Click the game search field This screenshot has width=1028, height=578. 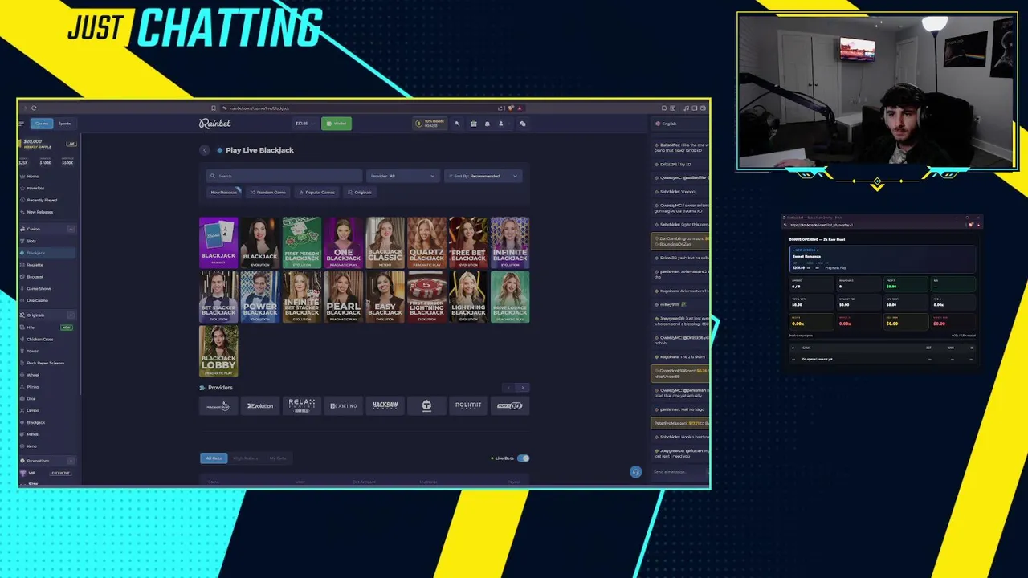[284, 176]
